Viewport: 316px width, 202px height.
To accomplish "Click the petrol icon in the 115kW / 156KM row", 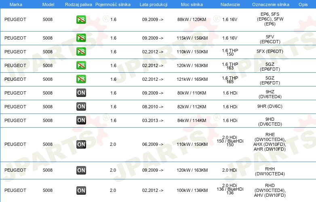I will pos(81,38).
